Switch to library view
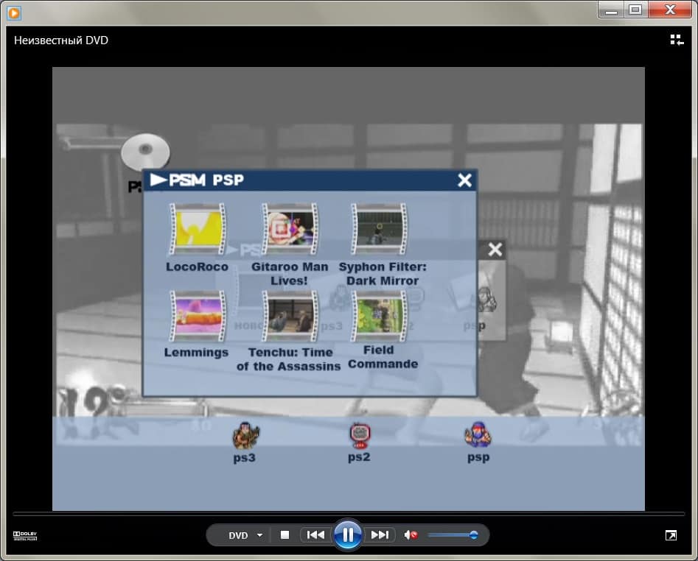Viewport: 698px width, 561px height. 677,40
